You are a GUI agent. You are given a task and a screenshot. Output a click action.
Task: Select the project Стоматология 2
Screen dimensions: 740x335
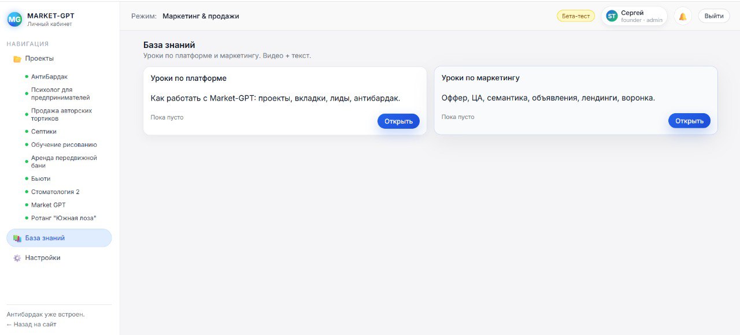(57, 191)
